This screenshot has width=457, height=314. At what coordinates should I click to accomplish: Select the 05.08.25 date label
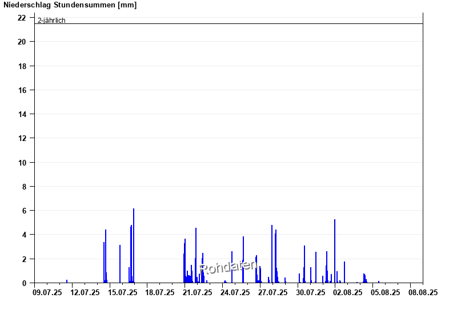coord(385,292)
